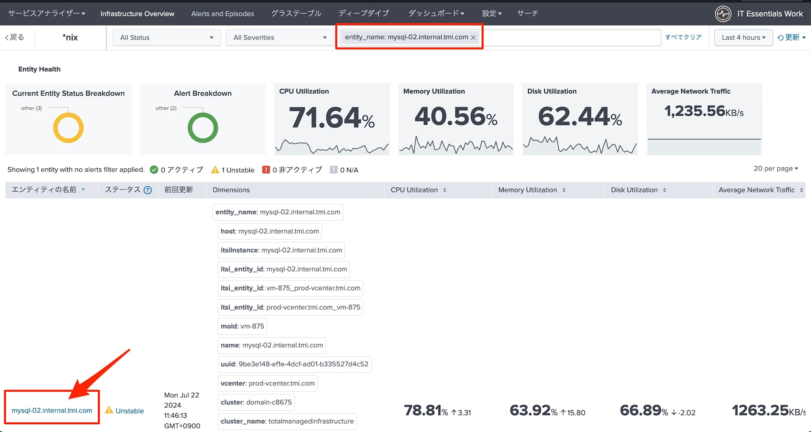Sort by CPU Utilization column arrows
The image size is (811, 432).
(444, 190)
